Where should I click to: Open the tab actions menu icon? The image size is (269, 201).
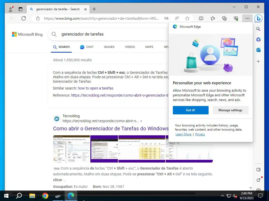coord(20,9)
